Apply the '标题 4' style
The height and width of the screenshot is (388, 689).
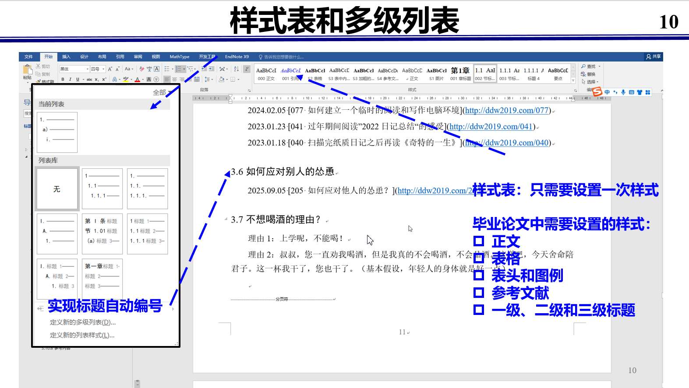[534, 74]
